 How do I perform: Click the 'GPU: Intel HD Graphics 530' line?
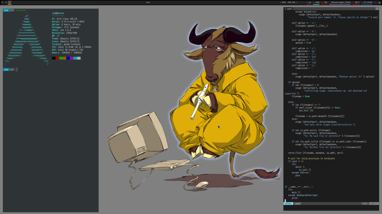(67, 50)
